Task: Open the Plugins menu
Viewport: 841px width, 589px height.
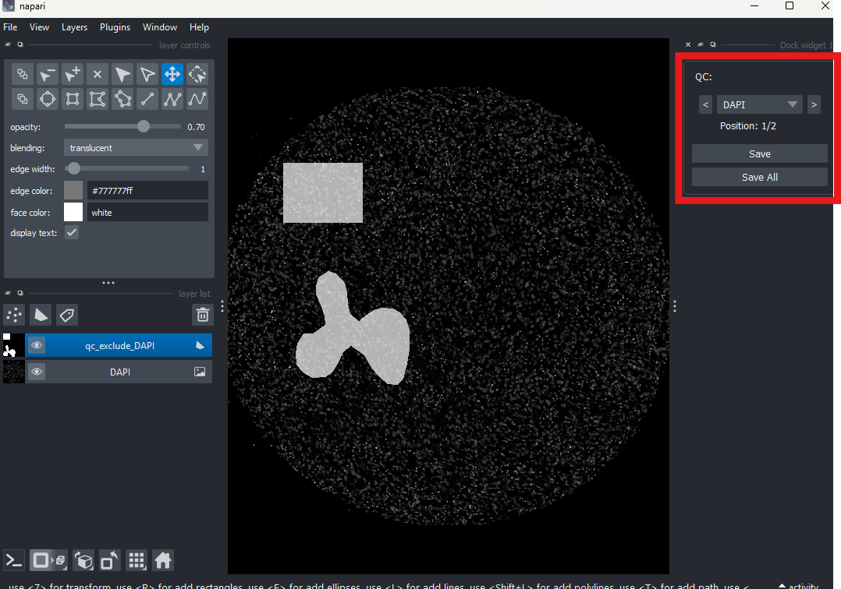Action: point(115,26)
